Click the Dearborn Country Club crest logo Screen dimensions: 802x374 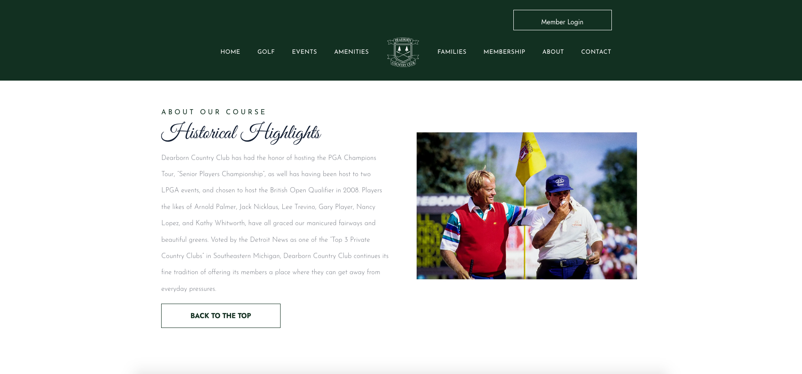tap(403, 52)
